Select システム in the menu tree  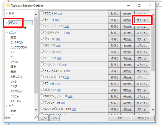(x=15, y=96)
